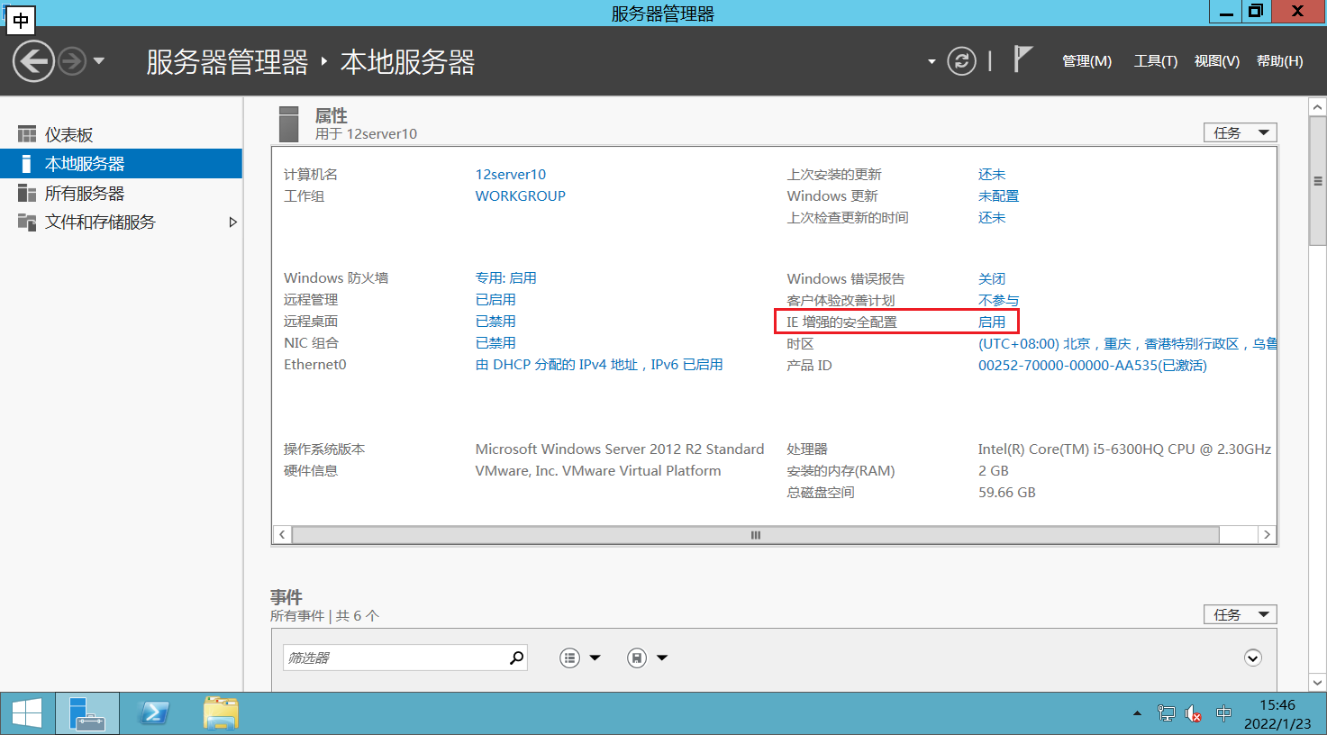Click the filter search magnifier icon
Screen dimensions: 1327x735
tap(516, 658)
